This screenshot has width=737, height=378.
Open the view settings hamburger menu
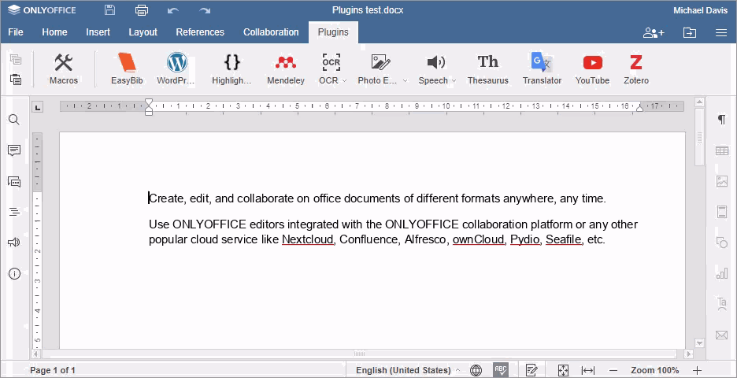[x=721, y=32]
